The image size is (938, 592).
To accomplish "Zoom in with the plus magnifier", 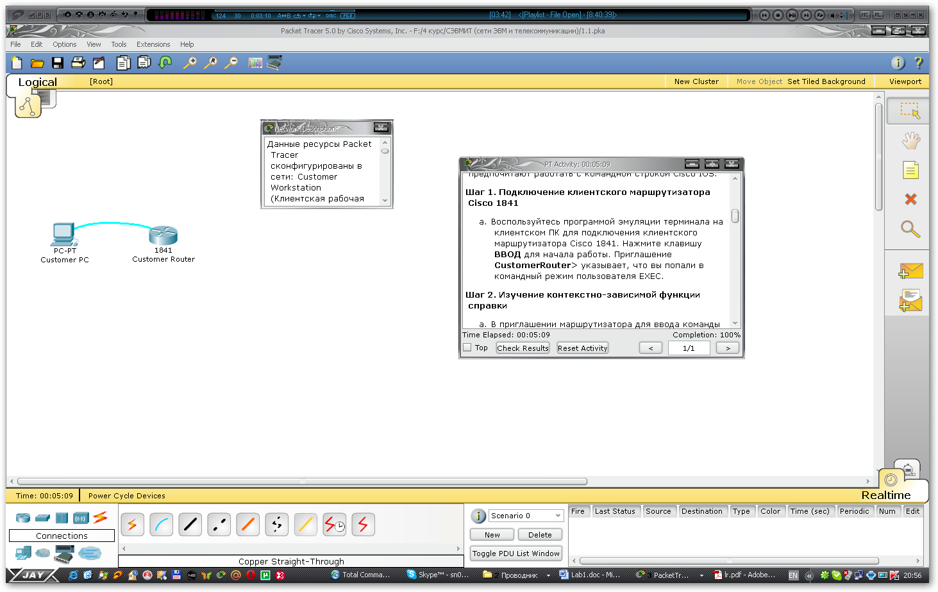I will pyautogui.click(x=190, y=63).
